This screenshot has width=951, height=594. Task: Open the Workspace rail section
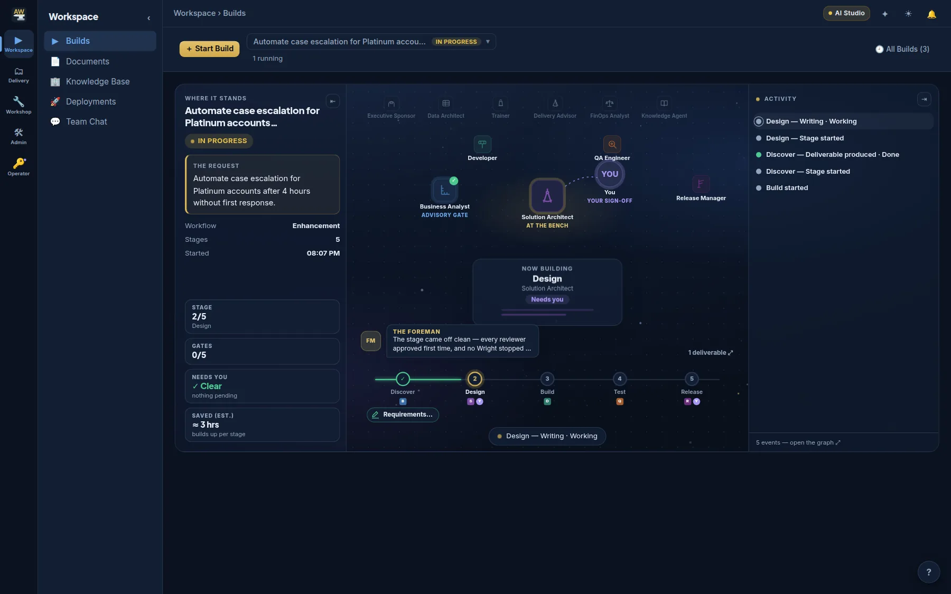(x=18, y=44)
